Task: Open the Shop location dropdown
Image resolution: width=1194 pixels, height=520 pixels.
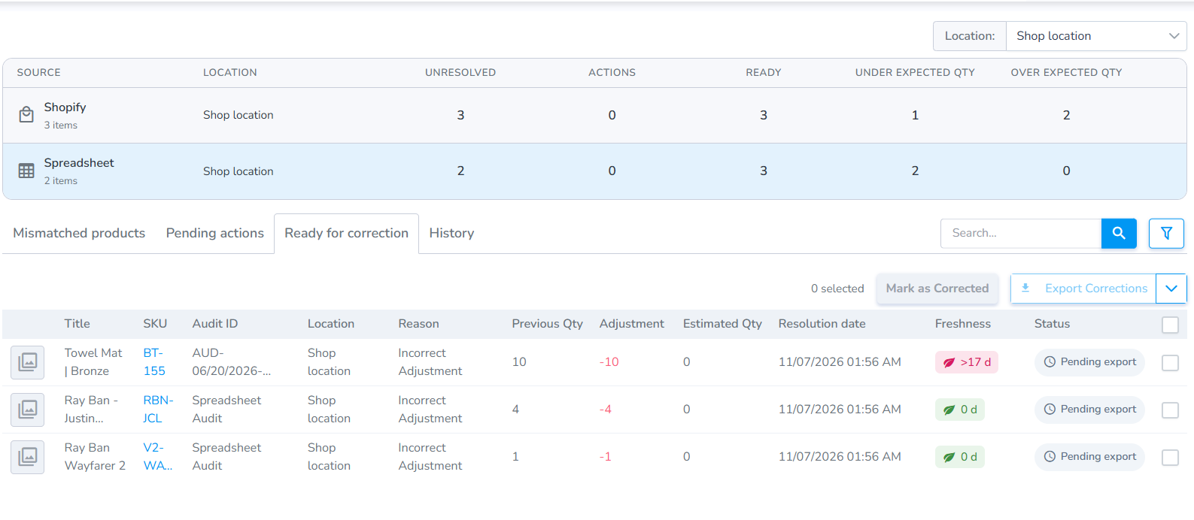Action: pyautogui.click(x=1096, y=36)
